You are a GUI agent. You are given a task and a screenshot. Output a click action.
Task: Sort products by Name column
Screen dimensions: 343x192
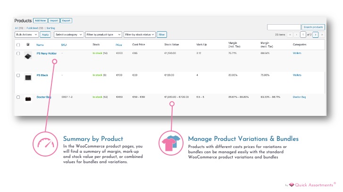tap(40, 45)
